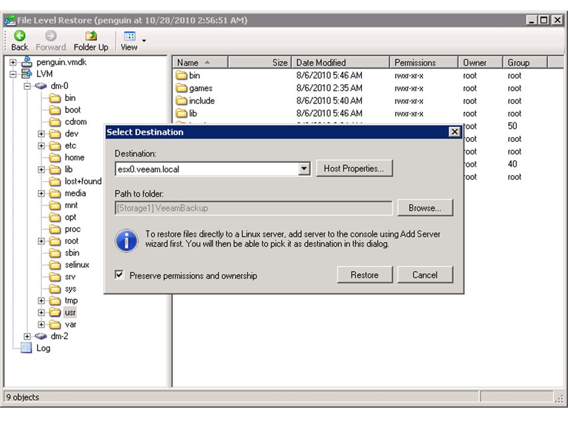568x426 pixels.
Task: Click the View toolbar icon
Action: (x=130, y=36)
